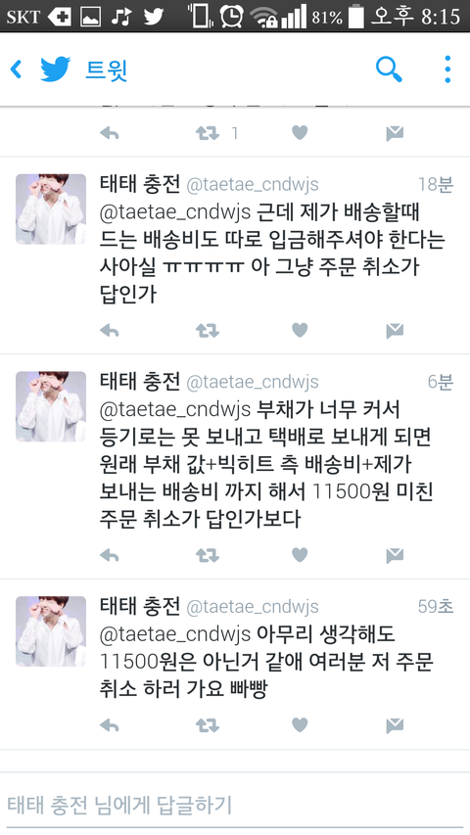Retweet the 18분 tweet
This screenshot has width=470, height=835.
coord(208,331)
